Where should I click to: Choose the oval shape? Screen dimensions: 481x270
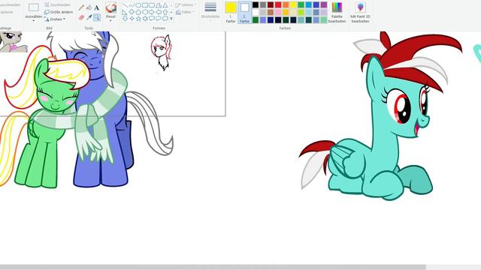(138, 5)
